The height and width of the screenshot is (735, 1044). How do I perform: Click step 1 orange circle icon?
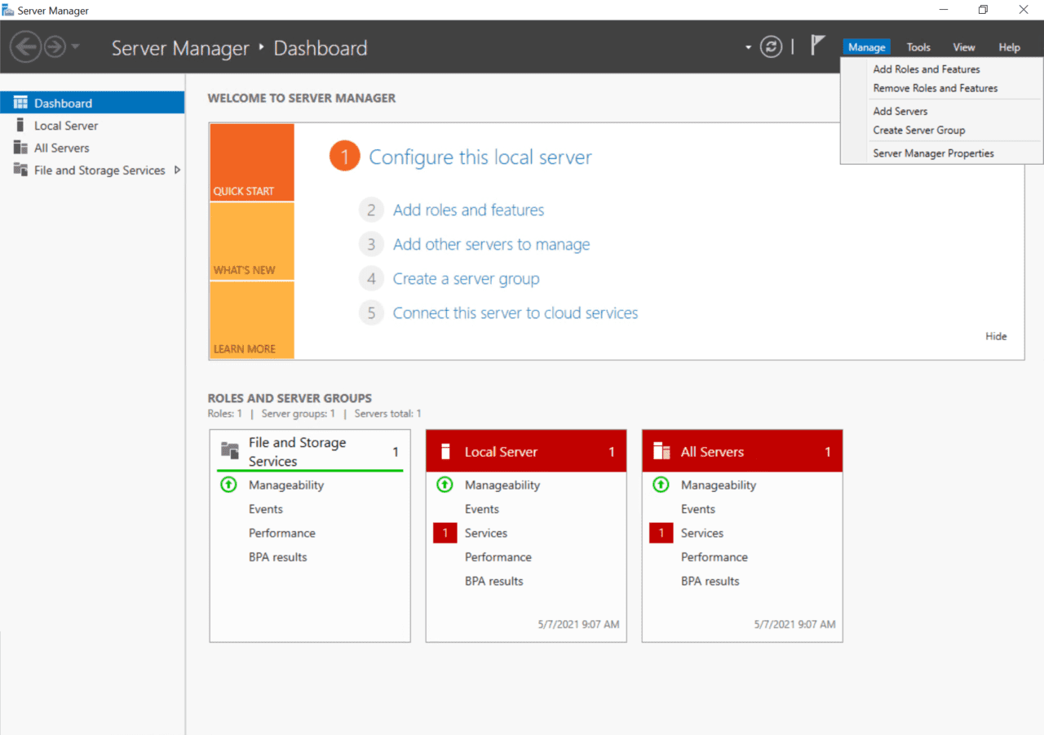[x=344, y=157]
